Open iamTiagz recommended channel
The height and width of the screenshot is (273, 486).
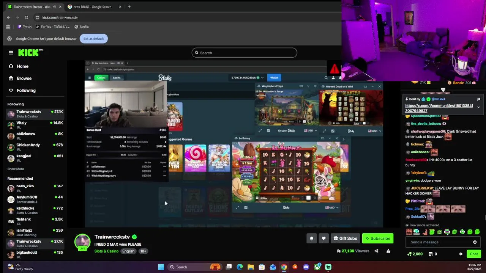coord(35,232)
